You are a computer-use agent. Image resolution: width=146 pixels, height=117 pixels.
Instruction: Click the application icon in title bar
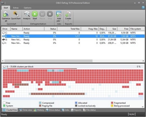(x=2, y=3)
